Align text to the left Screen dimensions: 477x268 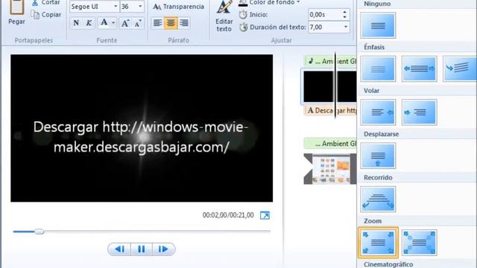click(x=157, y=23)
